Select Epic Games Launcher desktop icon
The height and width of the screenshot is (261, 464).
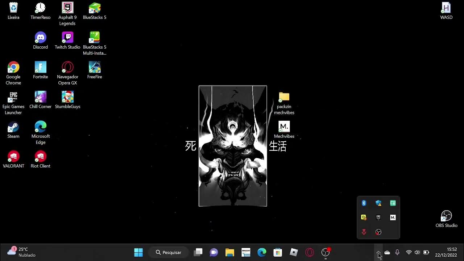[x=13, y=103]
